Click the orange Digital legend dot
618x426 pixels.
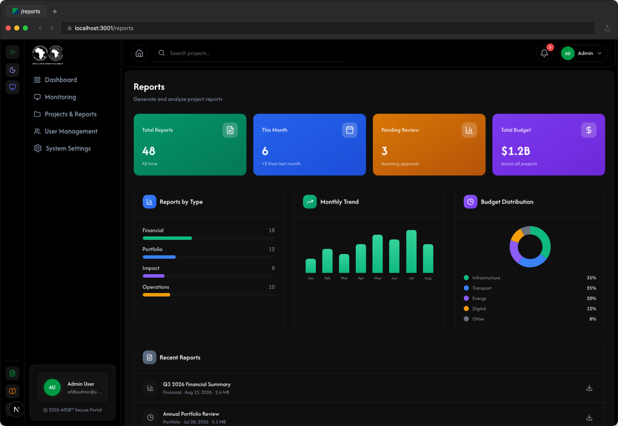click(466, 309)
